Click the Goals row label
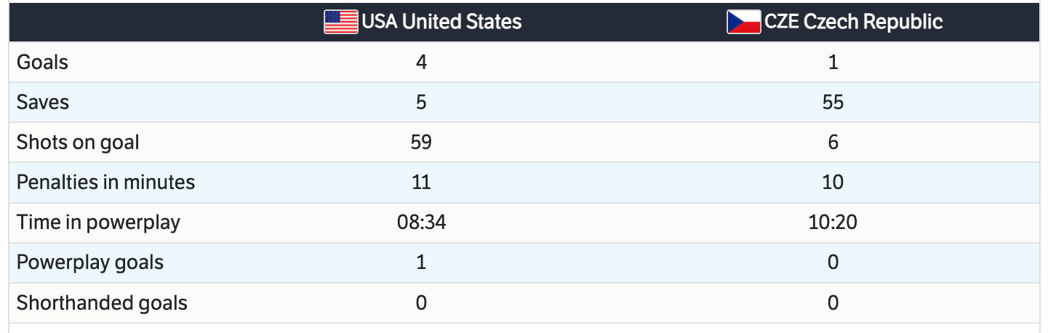1048x333 pixels. tap(42, 63)
